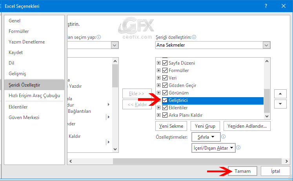Open İçeri/Dışarı Aktar dropdown
Viewport: 293px width, 181px height.
(213, 148)
